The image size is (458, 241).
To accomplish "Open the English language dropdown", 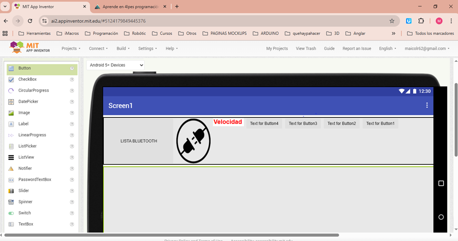I will coord(387,49).
